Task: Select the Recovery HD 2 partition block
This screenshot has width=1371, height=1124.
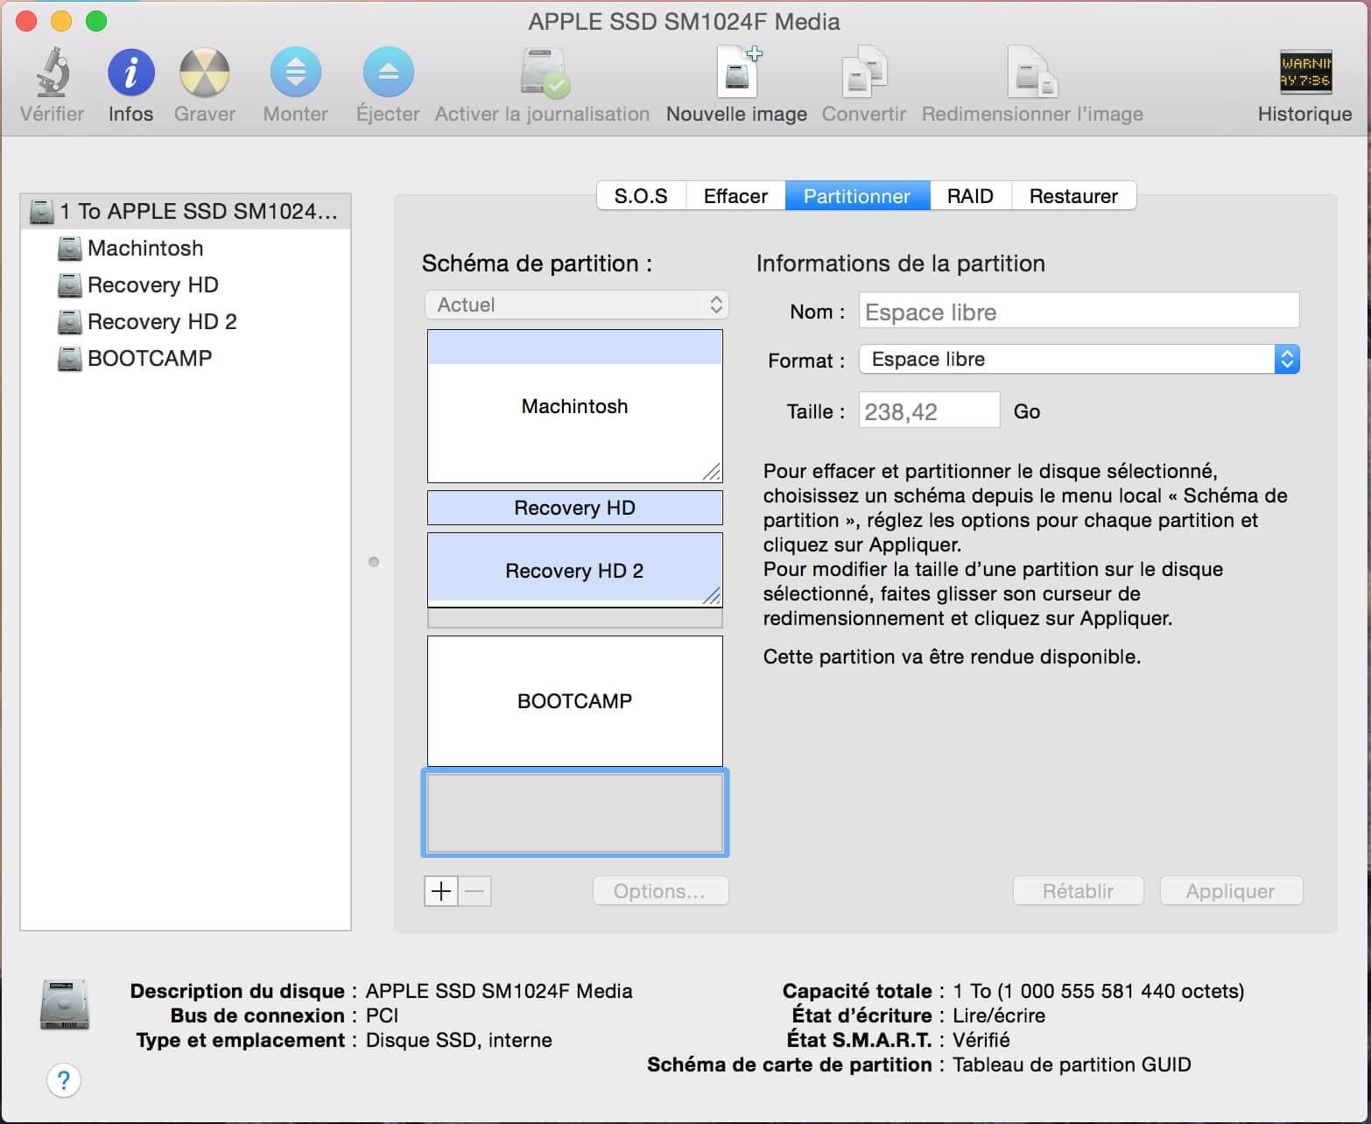Action: click(575, 570)
